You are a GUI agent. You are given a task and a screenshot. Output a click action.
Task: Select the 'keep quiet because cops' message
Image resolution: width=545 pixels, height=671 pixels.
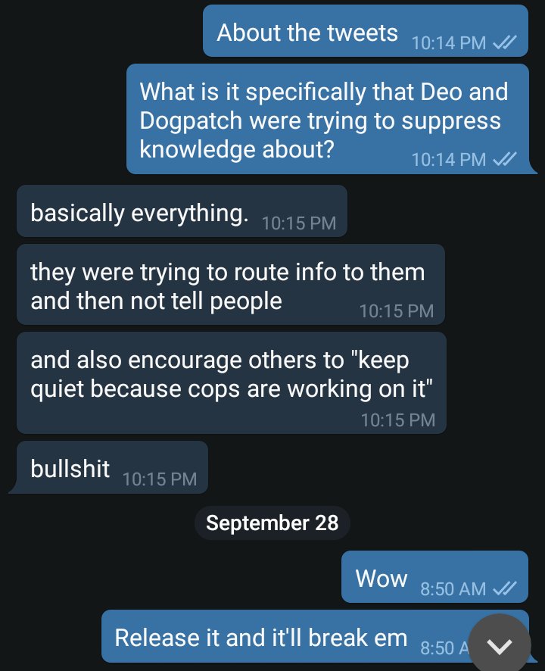[x=232, y=383]
